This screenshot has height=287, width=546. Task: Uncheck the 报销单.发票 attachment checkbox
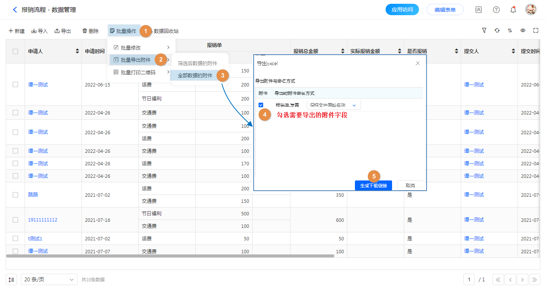[261, 105]
